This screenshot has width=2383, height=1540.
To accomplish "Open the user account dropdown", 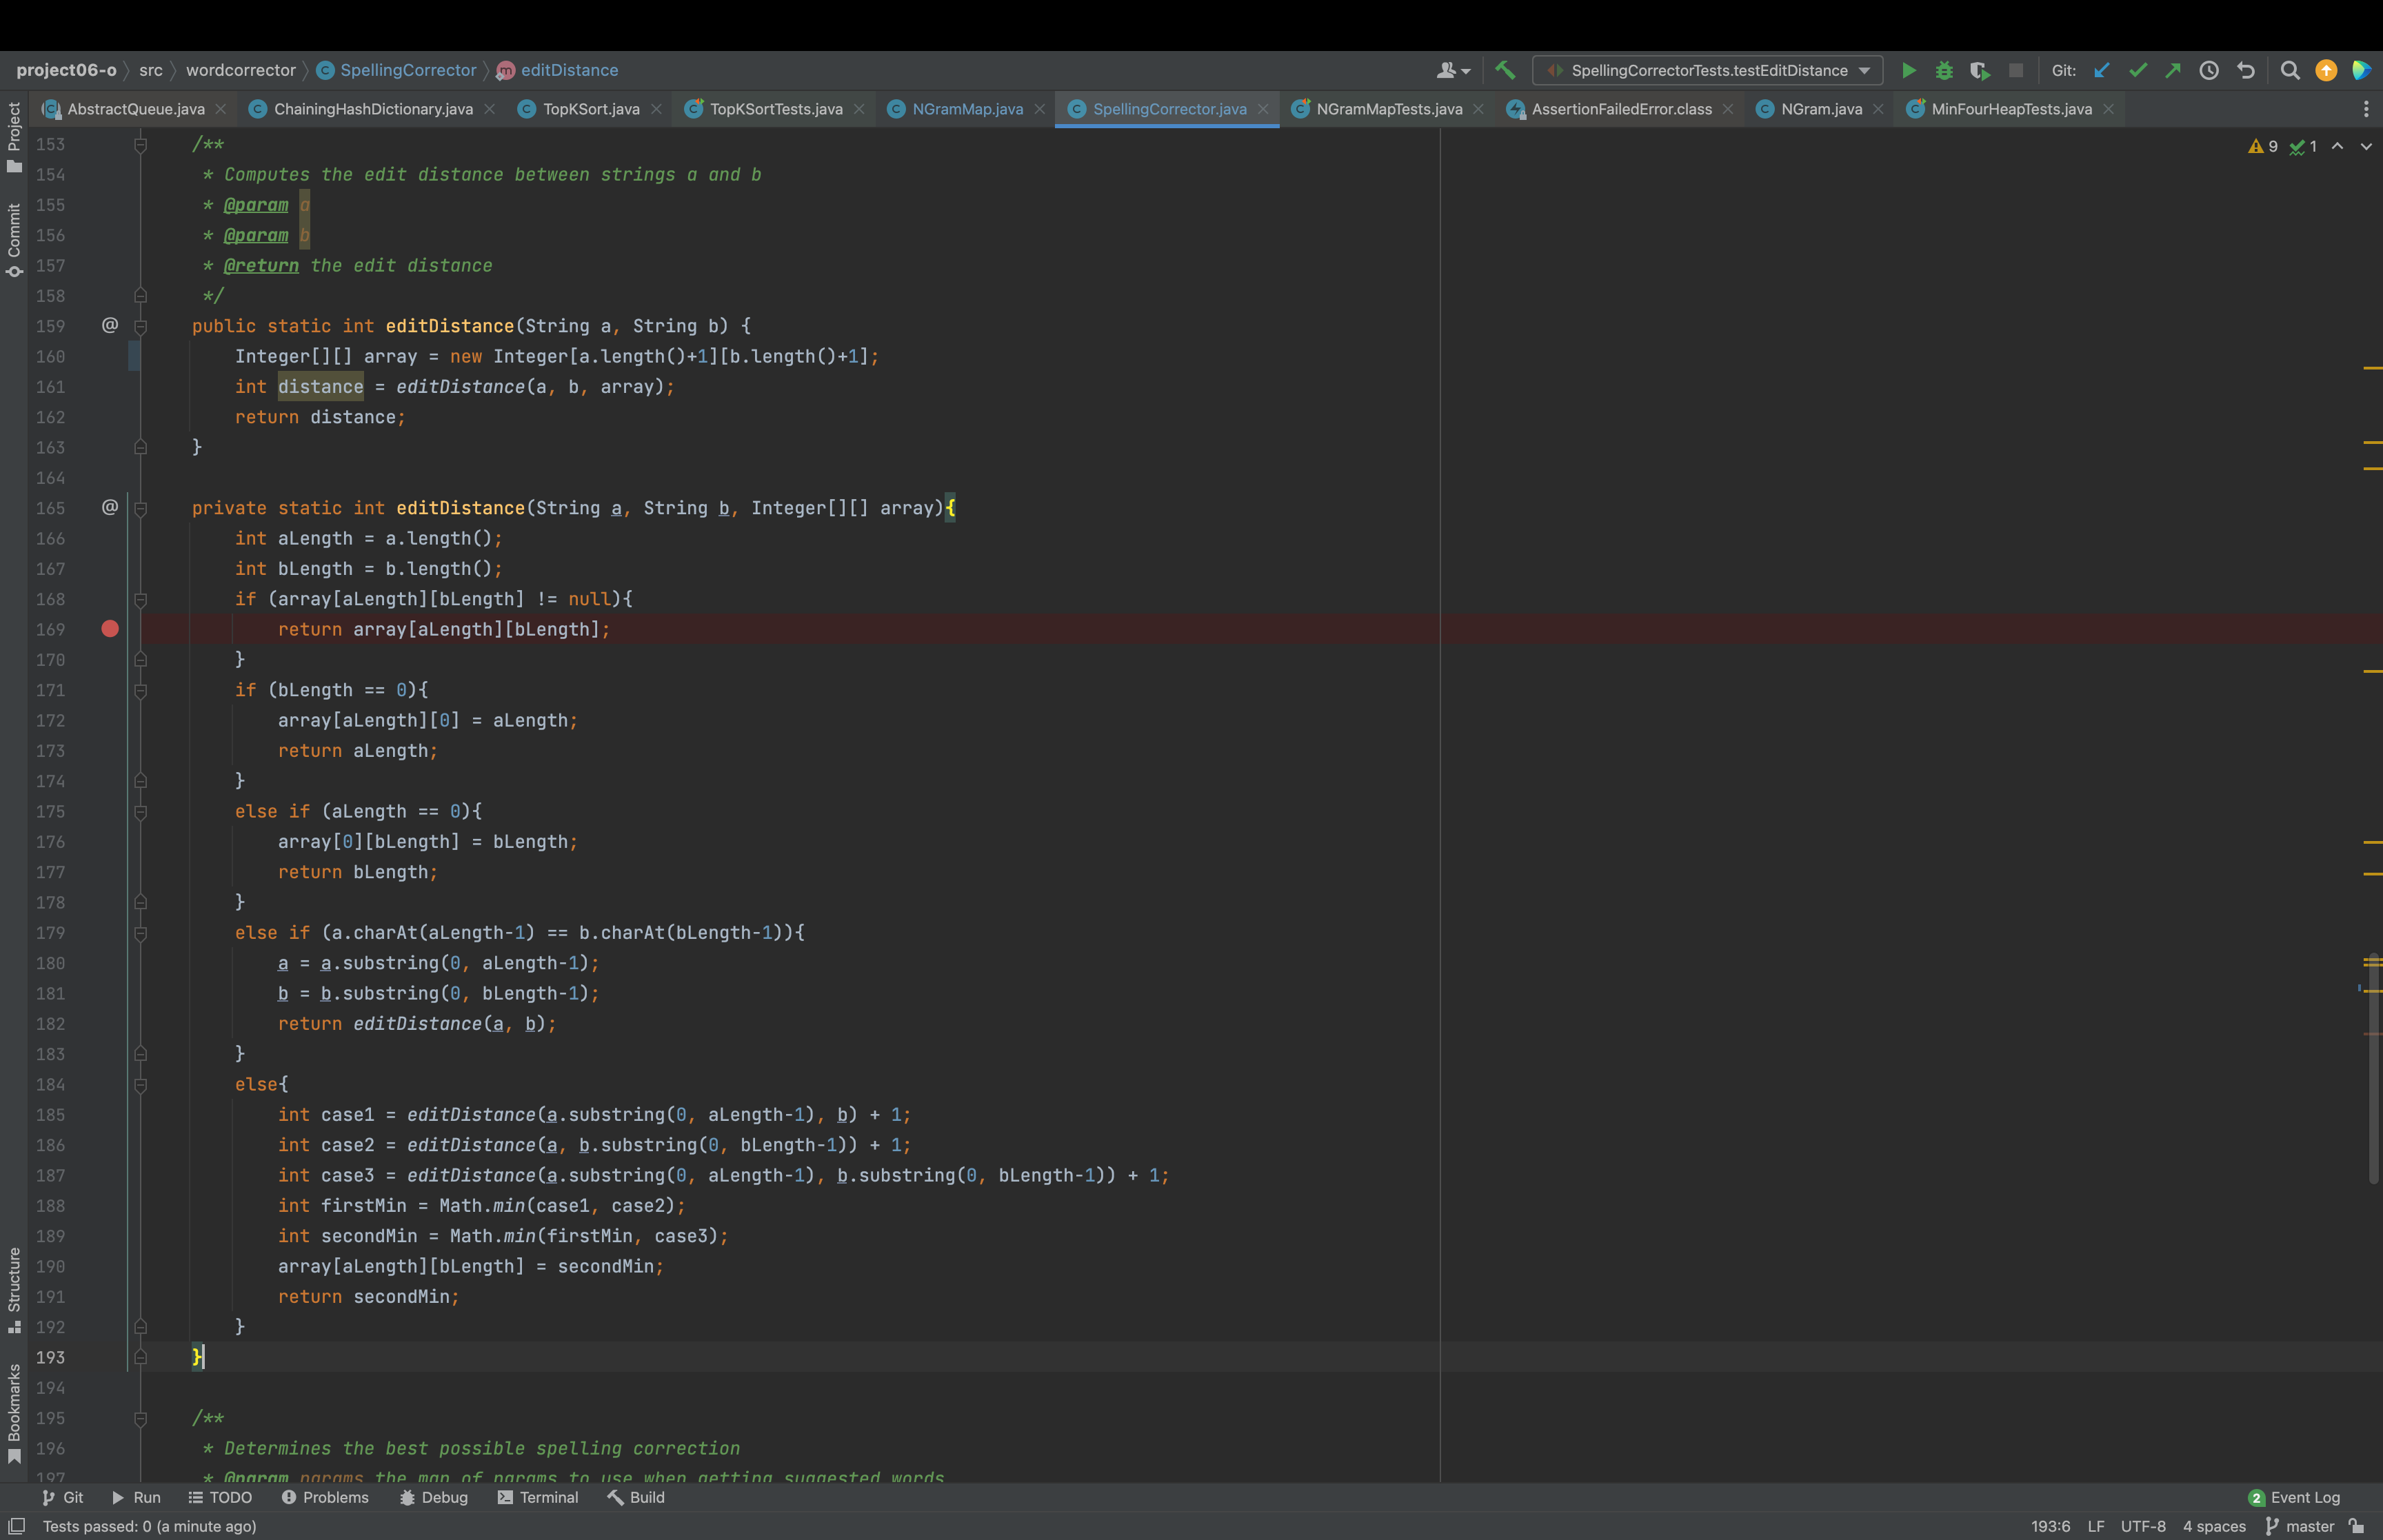I will click(1453, 70).
